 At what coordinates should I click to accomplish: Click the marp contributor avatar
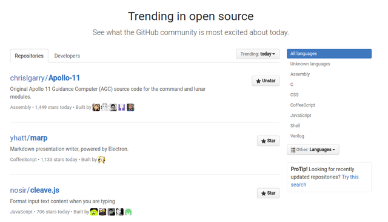coord(101,160)
